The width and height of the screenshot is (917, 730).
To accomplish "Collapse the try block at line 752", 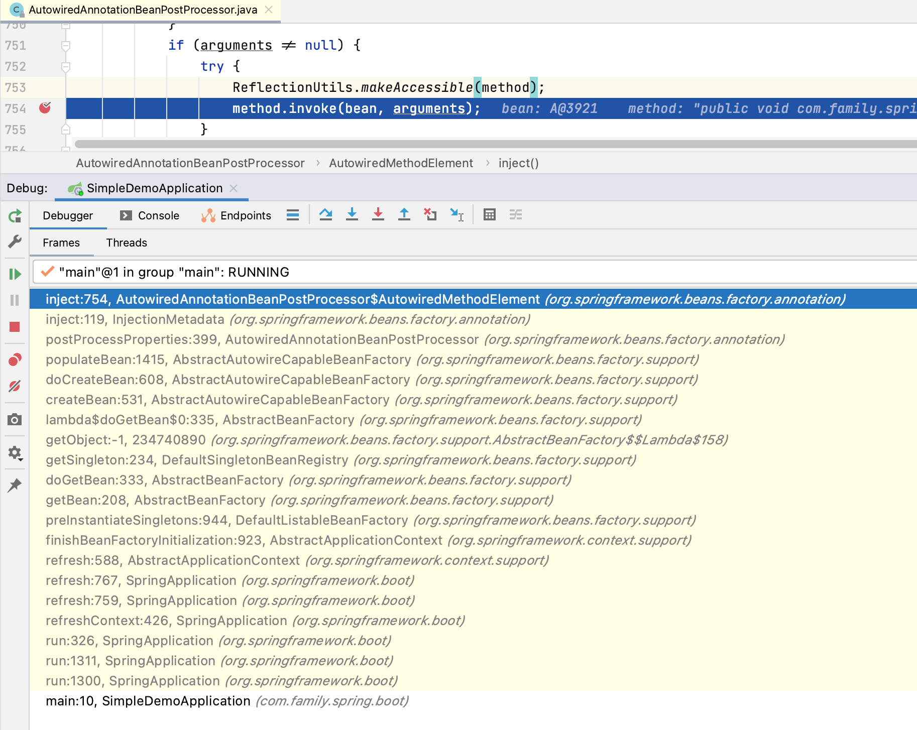I will tap(65, 67).
